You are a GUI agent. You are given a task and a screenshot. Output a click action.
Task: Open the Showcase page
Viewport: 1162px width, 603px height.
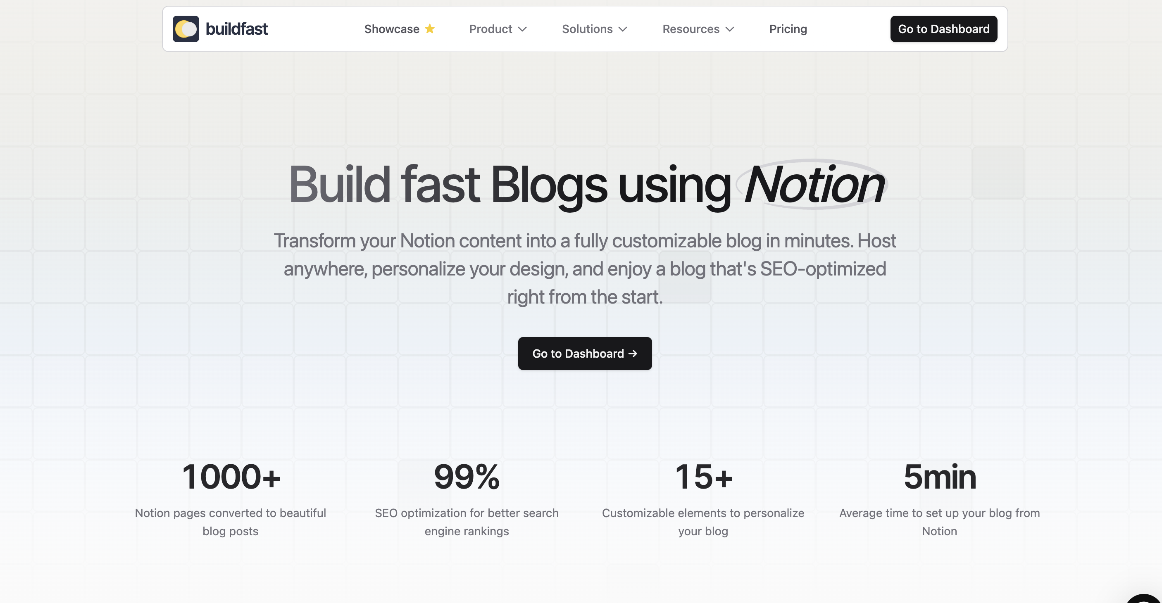399,29
